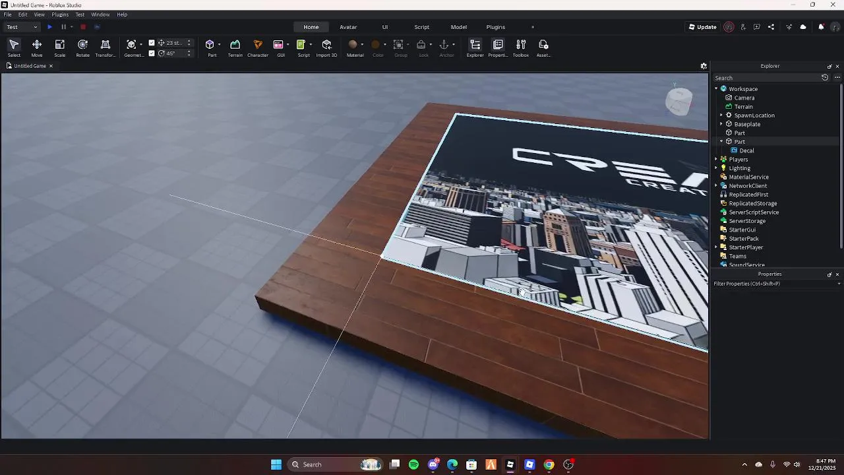
Task: Click the invite collaborator icon
Action: coord(743,27)
